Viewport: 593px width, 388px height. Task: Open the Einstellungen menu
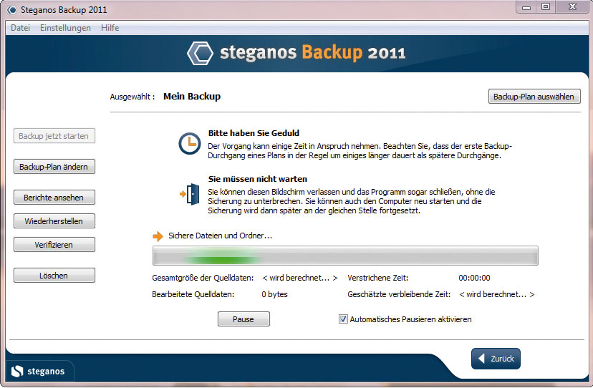pos(65,28)
